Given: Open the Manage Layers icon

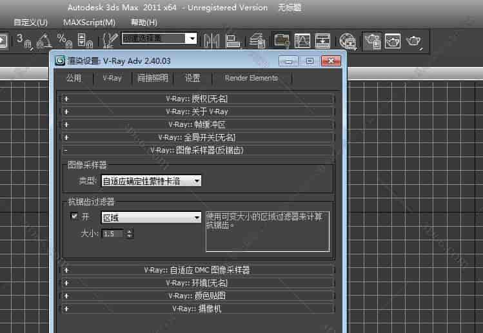Looking at the screenshot, I should (x=258, y=40).
